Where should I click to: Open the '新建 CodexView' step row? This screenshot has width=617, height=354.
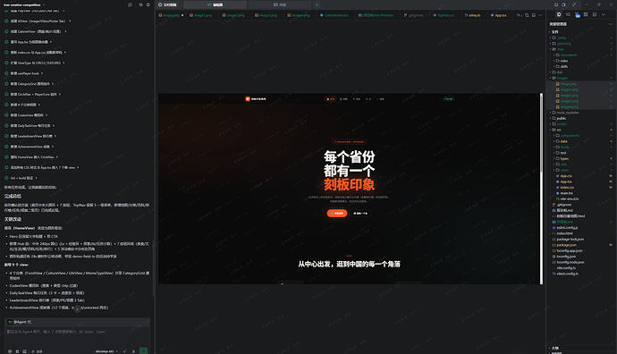(26, 115)
